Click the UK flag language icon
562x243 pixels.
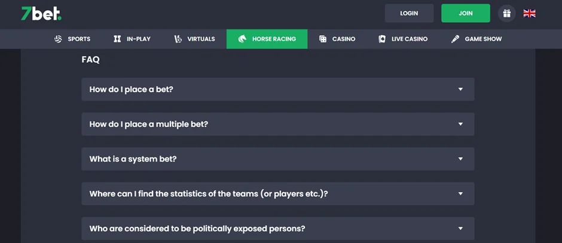pos(529,13)
